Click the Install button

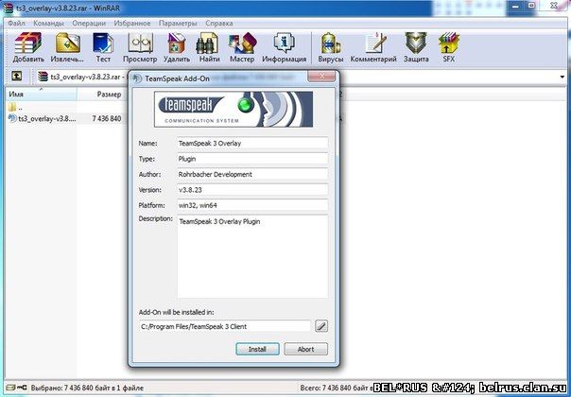click(257, 349)
